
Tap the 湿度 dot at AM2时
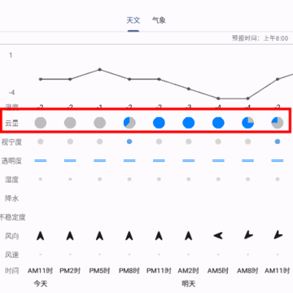point(189,179)
